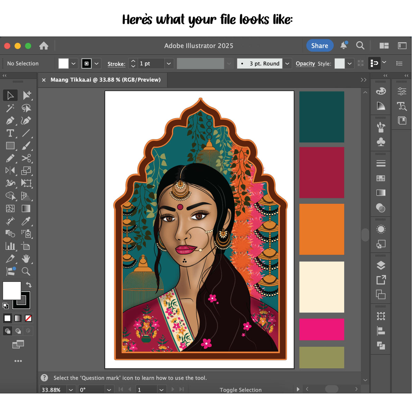Open the Brushes panel icon
415x395 pixels.
click(381, 127)
